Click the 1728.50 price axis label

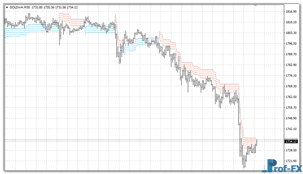(x=292, y=150)
